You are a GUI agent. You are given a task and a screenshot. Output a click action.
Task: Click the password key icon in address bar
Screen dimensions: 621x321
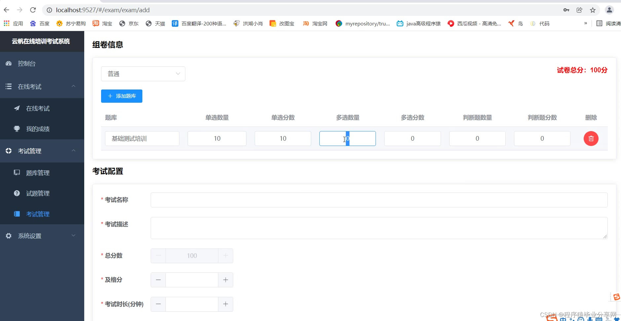pyautogui.click(x=566, y=10)
